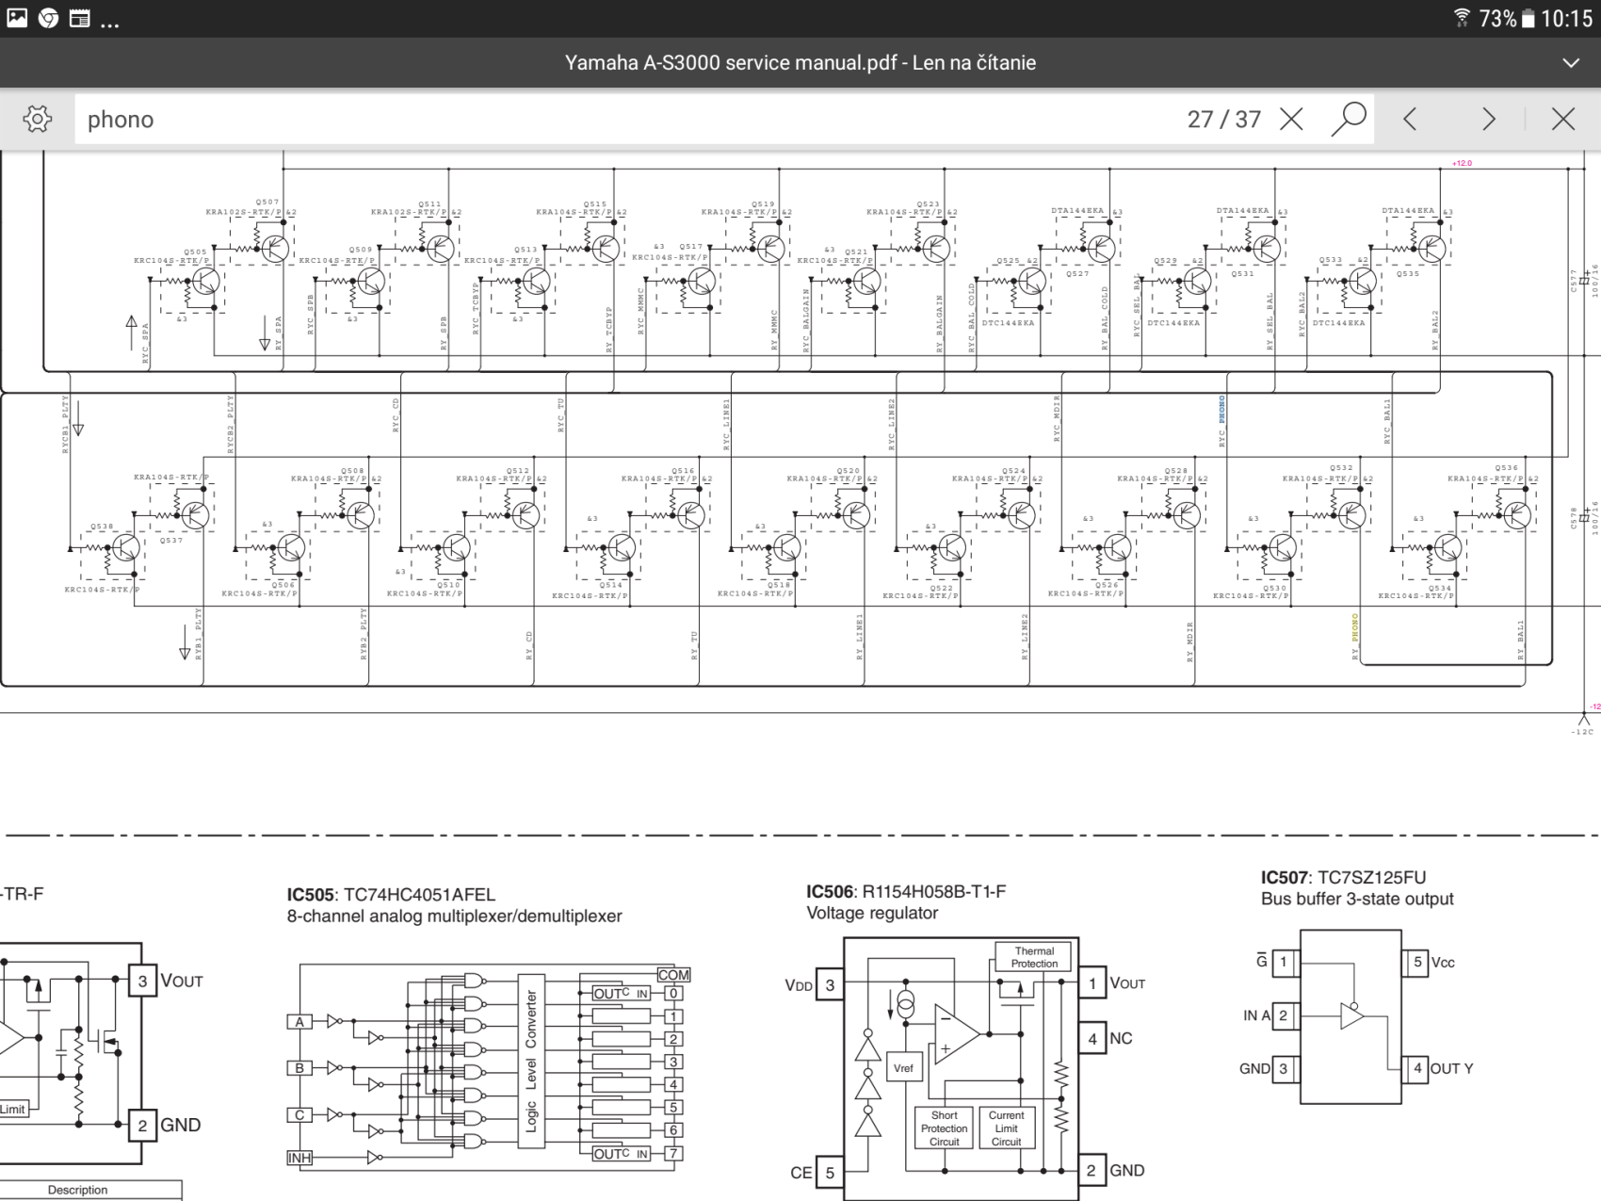The width and height of the screenshot is (1601, 1201).
Task: Close the search bar
Action: click(1563, 120)
